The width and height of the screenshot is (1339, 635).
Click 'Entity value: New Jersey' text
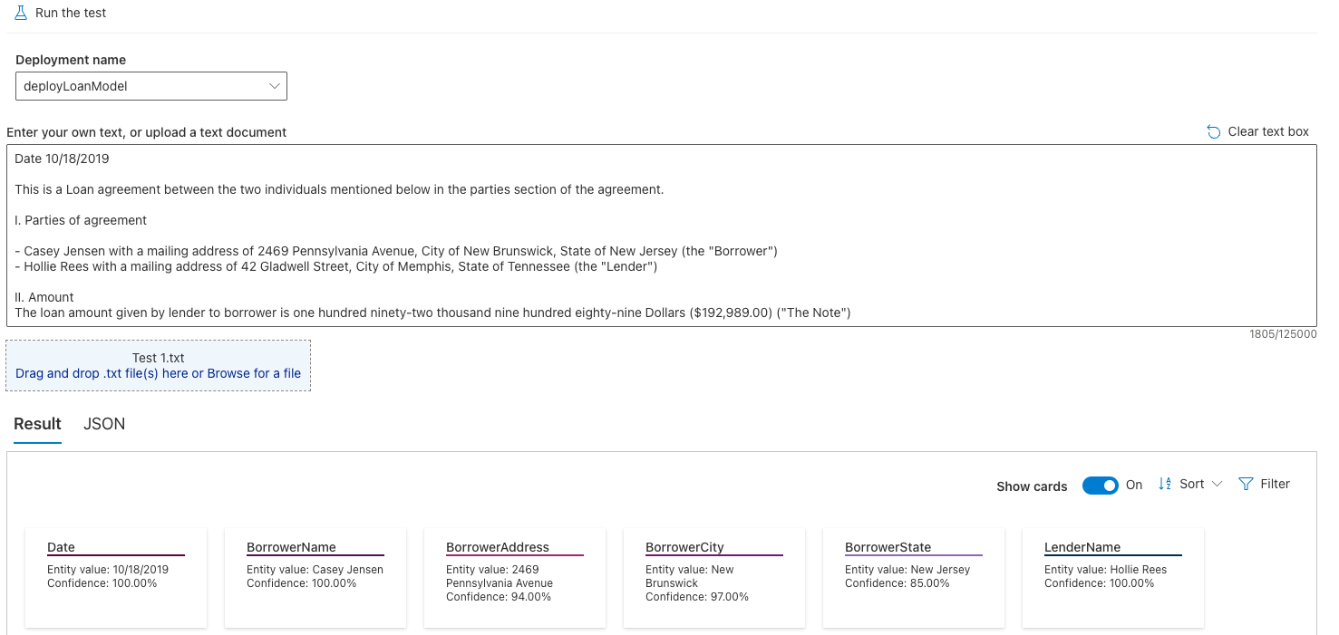tap(907, 570)
